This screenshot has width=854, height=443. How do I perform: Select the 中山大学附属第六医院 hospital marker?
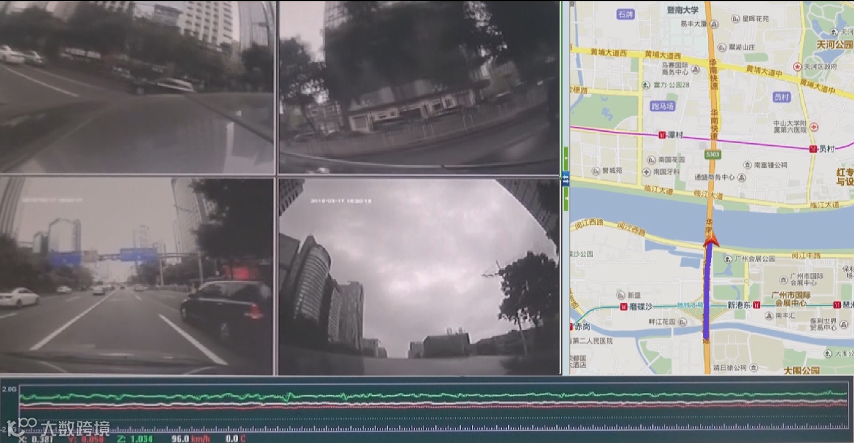pyautogui.click(x=814, y=127)
